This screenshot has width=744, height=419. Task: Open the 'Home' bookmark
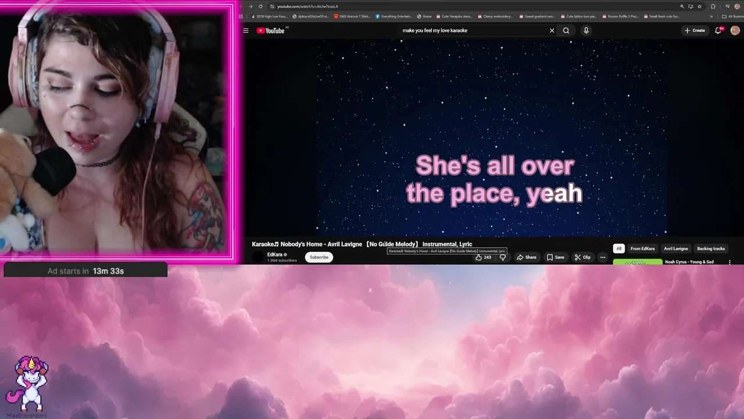[424, 16]
